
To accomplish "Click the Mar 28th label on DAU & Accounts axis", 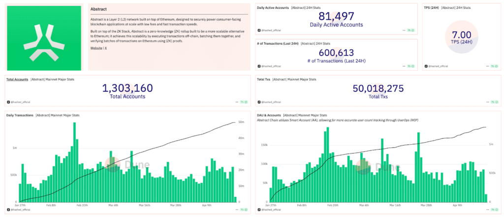I will coord(427,205).
